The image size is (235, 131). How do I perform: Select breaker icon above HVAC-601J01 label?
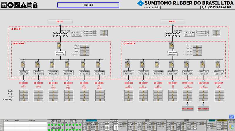coord(187,64)
